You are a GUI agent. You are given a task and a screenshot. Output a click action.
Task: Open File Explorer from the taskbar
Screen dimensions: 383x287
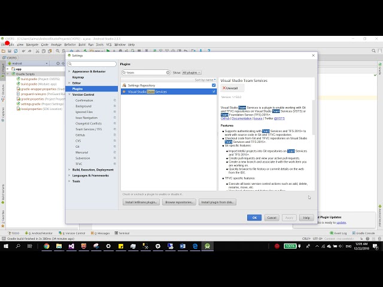[x=59, y=246]
